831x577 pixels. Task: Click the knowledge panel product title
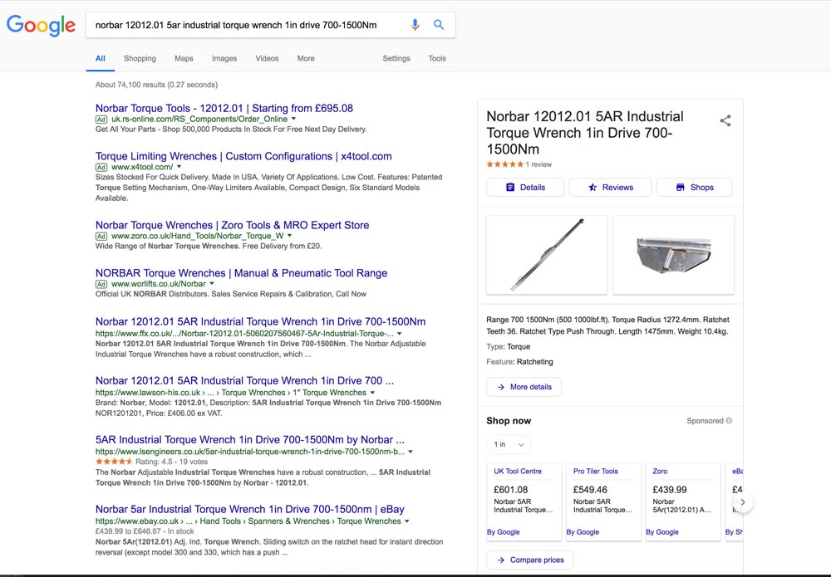(x=585, y=133)
